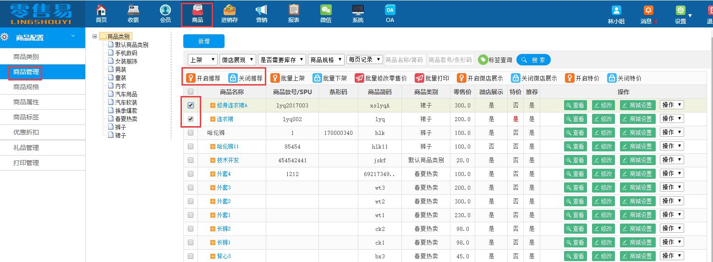Screen dimensions: 713x262
Task: Open the 收银 cashier icon
Action: (x=133, y=11)
